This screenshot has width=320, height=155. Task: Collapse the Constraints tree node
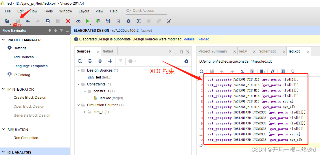pyautogui.click(x=79, y=84)
